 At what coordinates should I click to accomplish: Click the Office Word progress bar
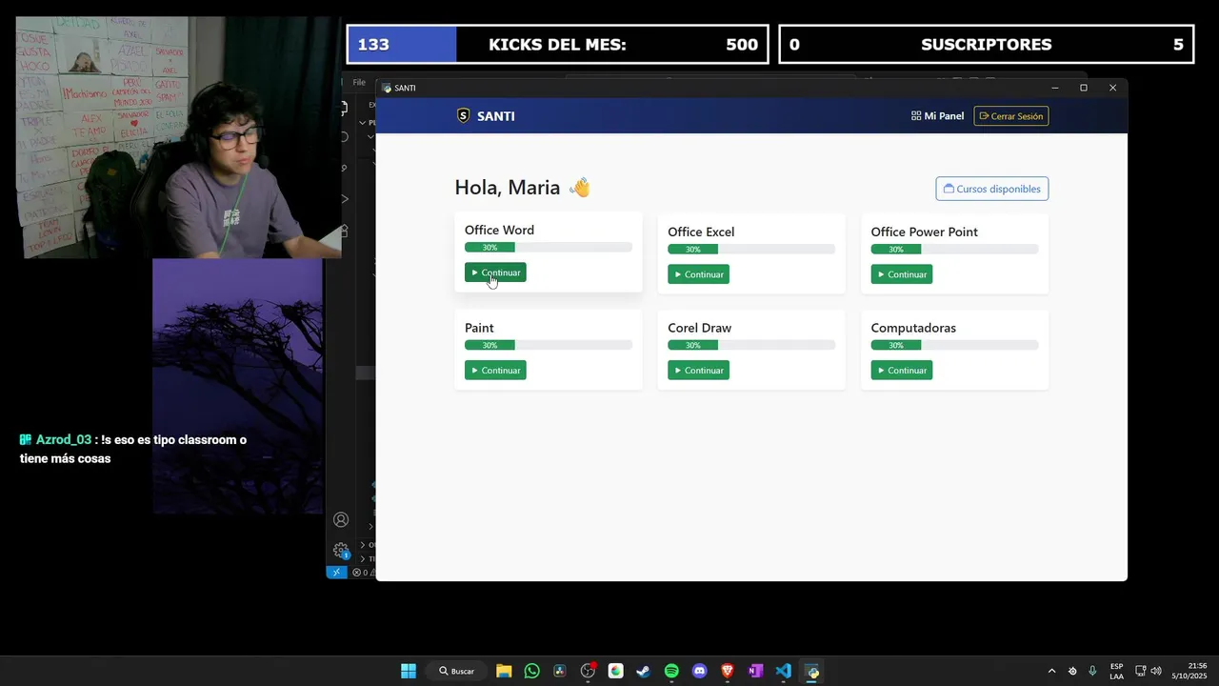pyautogui.click(x=549, y=248)
